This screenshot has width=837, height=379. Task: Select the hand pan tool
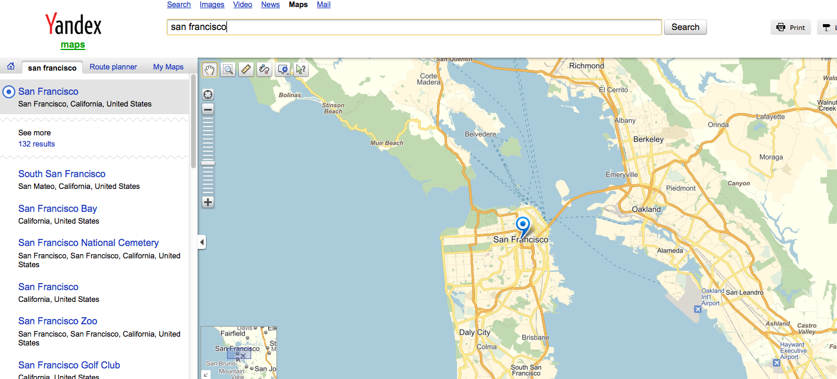click(209, 69)
